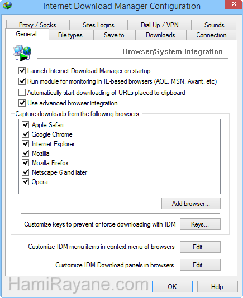Close the configuration window
The image size is (243, 298).
234,4
